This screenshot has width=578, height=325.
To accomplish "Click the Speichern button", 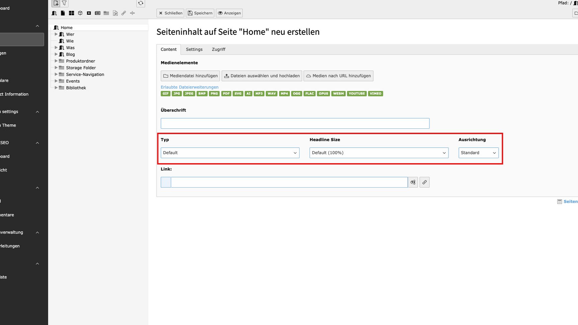I will pyautogui.click(x=200, y=13).
